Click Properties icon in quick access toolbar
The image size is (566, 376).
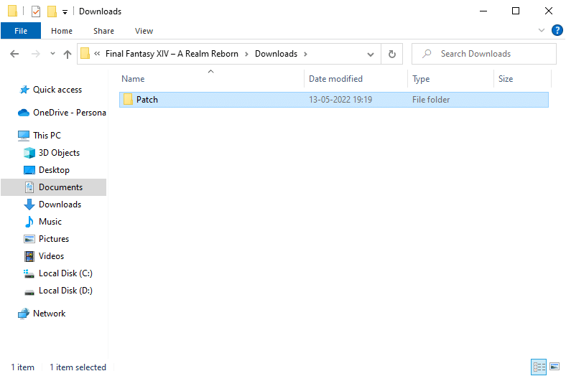point(36,11)
